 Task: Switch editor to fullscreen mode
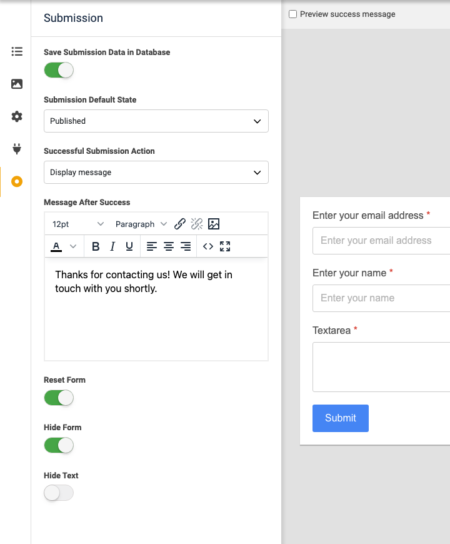click(225, 246)
